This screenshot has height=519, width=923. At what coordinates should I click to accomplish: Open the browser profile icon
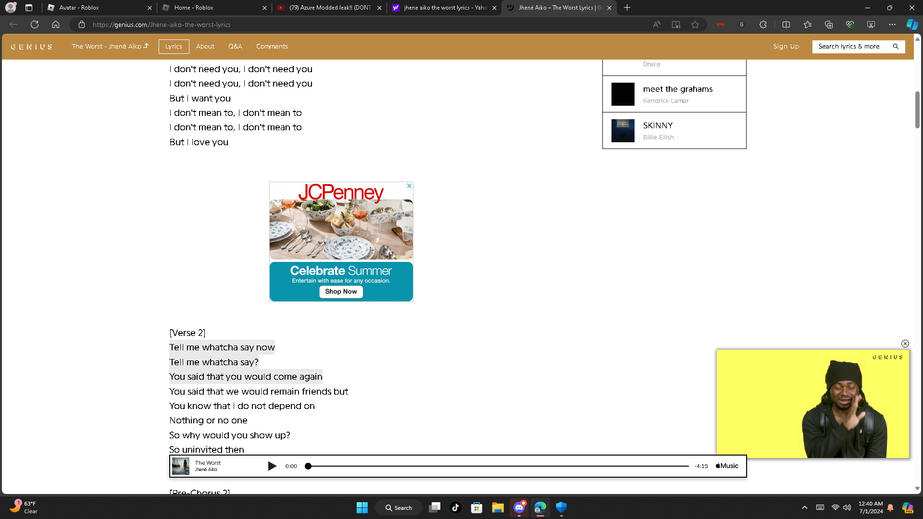11,8
